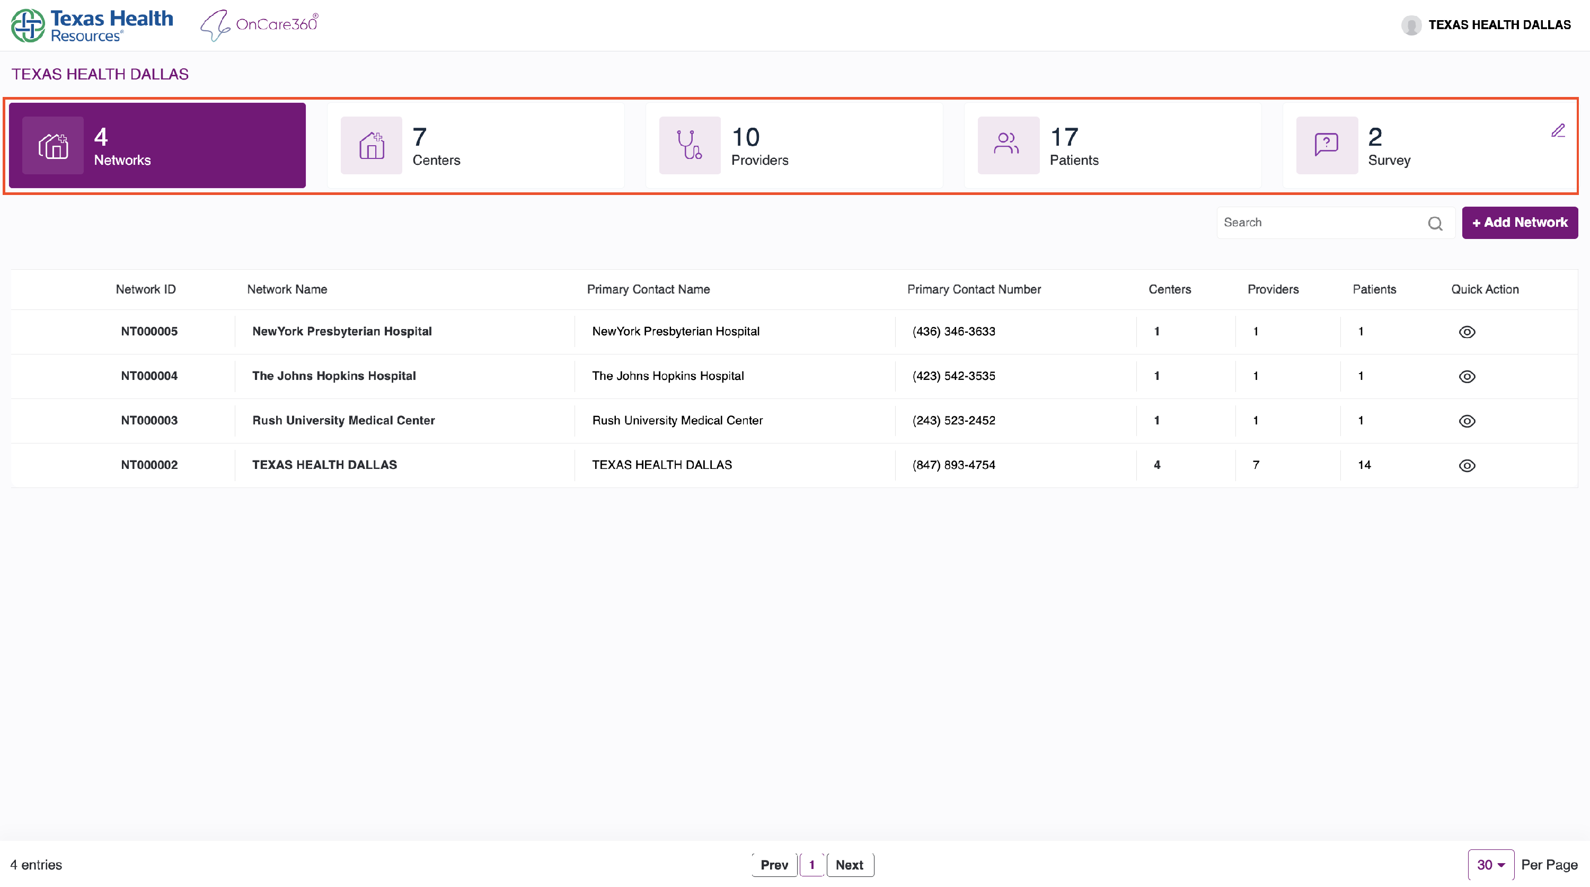Click the Networks building icon
1590x887 pixels.
(x=53, y=146)
